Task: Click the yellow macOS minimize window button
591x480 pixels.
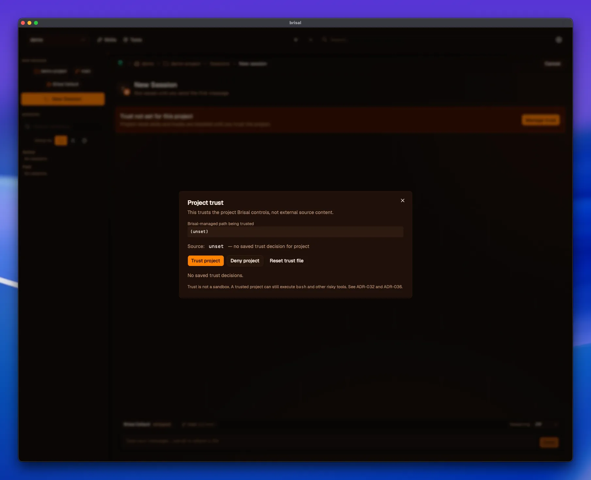Action: 29,23
